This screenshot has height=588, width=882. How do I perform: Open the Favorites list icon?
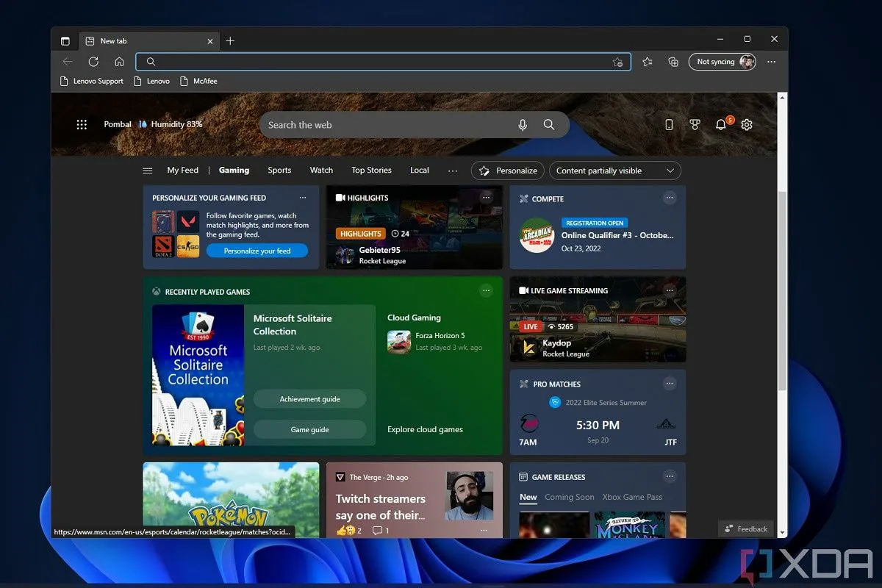[647, 62]
